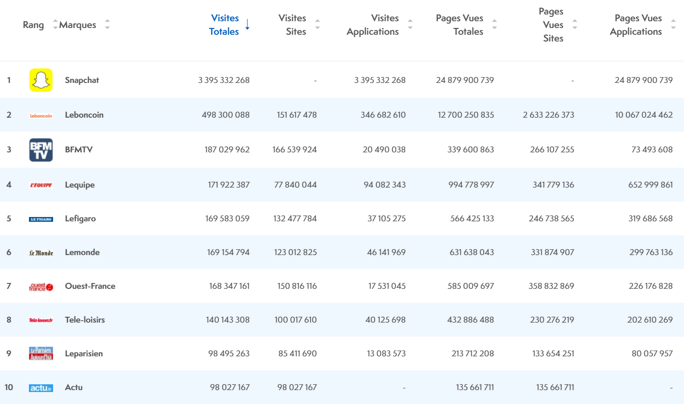Select the Ouest-France brand name
Screen dimensions: 684x406
(90, 286)
